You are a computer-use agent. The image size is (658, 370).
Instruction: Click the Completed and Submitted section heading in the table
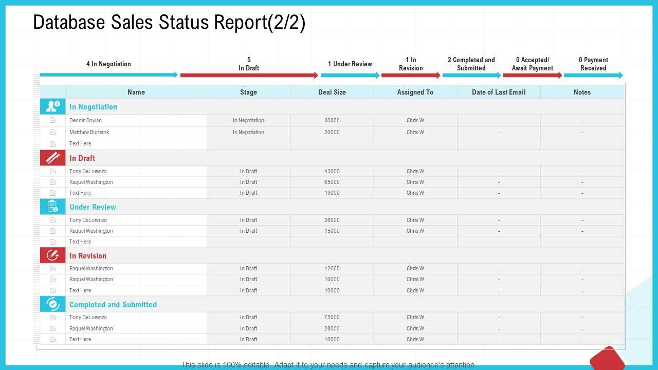click(113, 305)
